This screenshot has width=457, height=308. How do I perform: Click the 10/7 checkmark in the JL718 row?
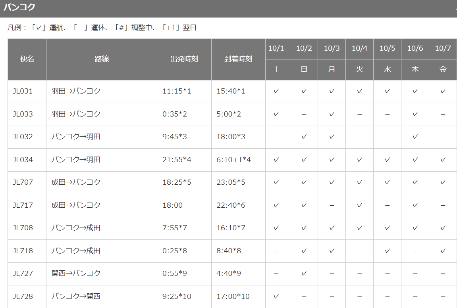click(x=443, y=251)
